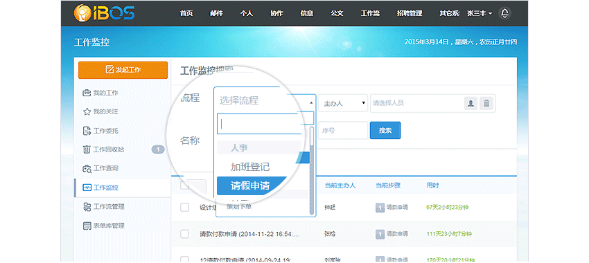The width and height of the screenshot is (589, 263).
Task: Choose 请假申请 from the process list
Action: click(x=250, y=185)
